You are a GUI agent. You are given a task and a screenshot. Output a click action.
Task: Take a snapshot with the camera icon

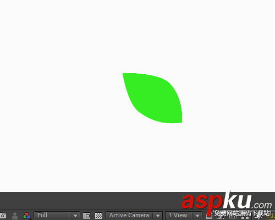point(3,216)
